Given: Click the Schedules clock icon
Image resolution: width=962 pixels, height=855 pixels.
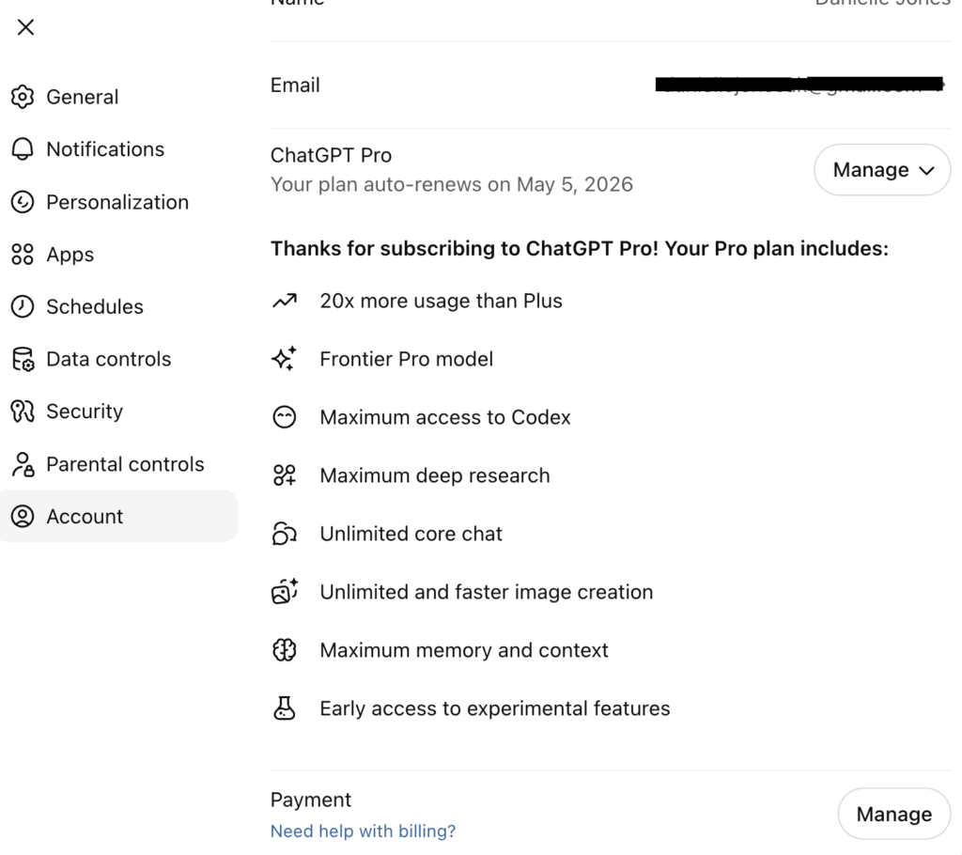Looking at the screenshot, I should click(x=23, y=306).
